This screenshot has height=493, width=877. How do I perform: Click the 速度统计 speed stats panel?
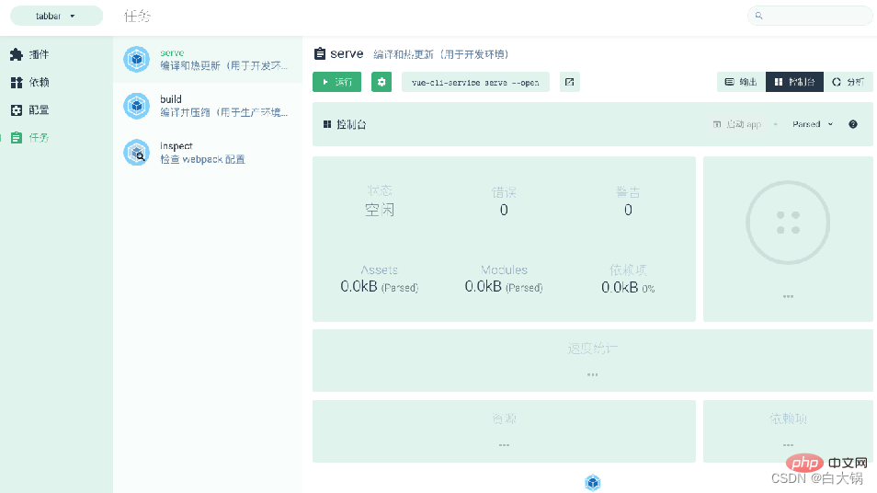(592, 361)
